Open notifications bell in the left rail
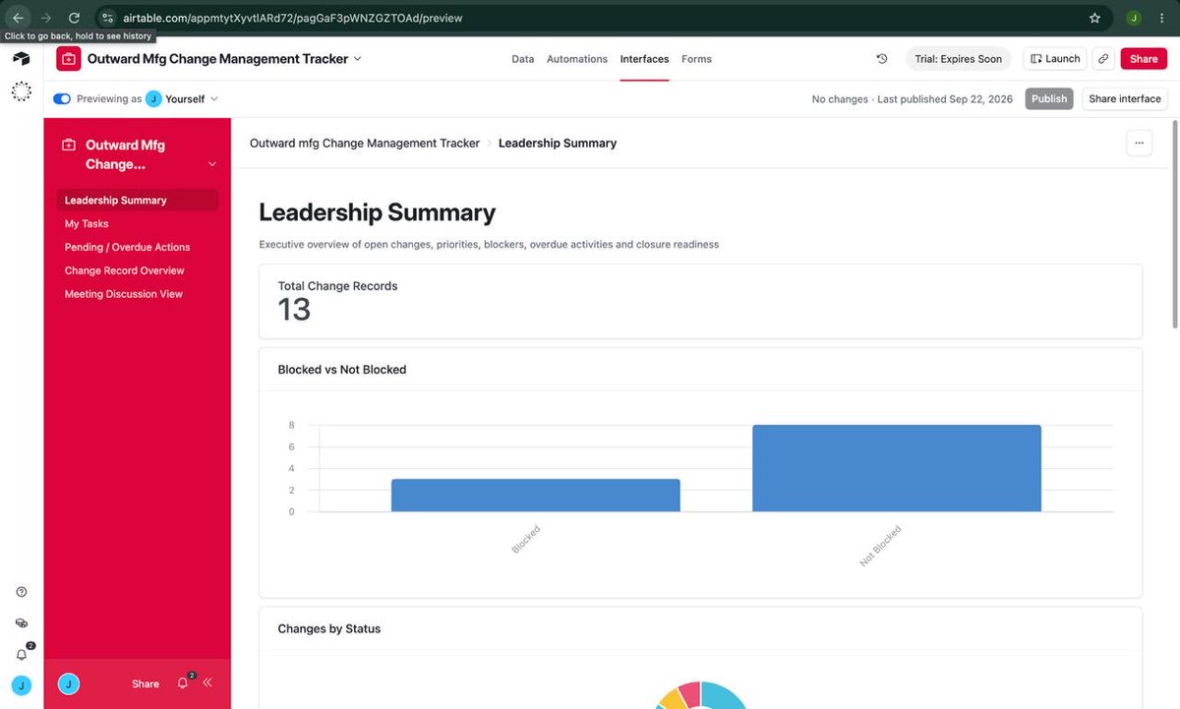Viewport: 1180px width, 709px height. [22, 654]
